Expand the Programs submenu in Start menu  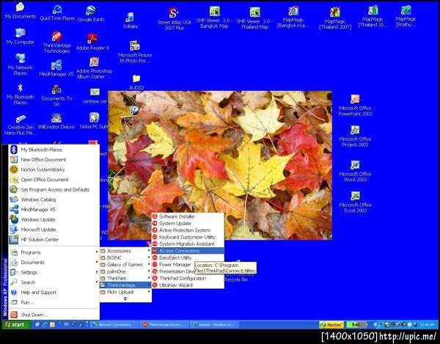click(54, 252)
